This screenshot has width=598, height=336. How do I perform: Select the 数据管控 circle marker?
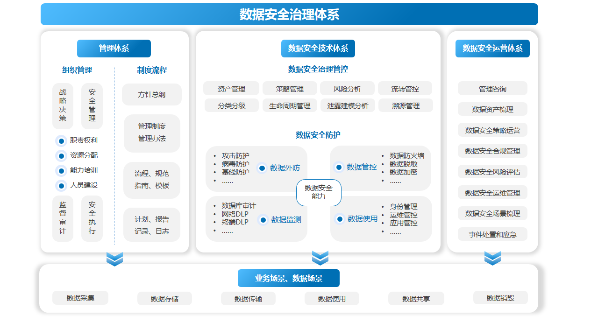point(339,167)
